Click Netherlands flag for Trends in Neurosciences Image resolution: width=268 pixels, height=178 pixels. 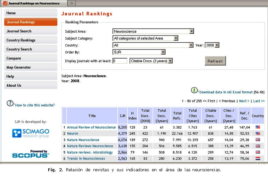[258, 159]
